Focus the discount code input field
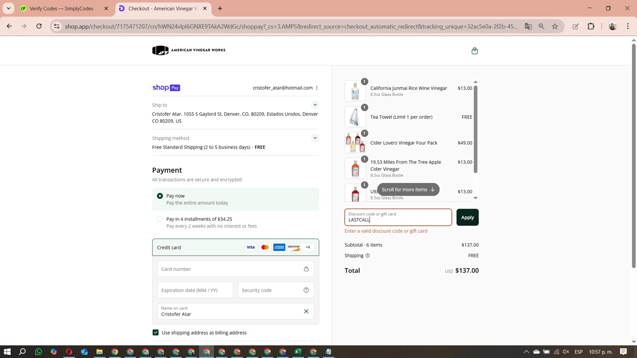The image size is (637, 358). coord(398,217)
